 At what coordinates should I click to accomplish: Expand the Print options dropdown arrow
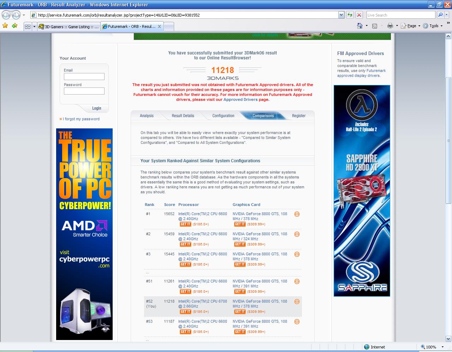(397, 26)
